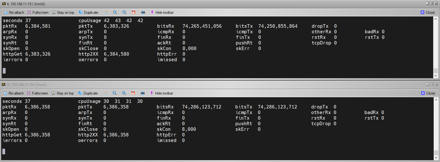
Task: Click skCon value 8,000 in the 192.168.11.151 window
Action: (189, 48)
